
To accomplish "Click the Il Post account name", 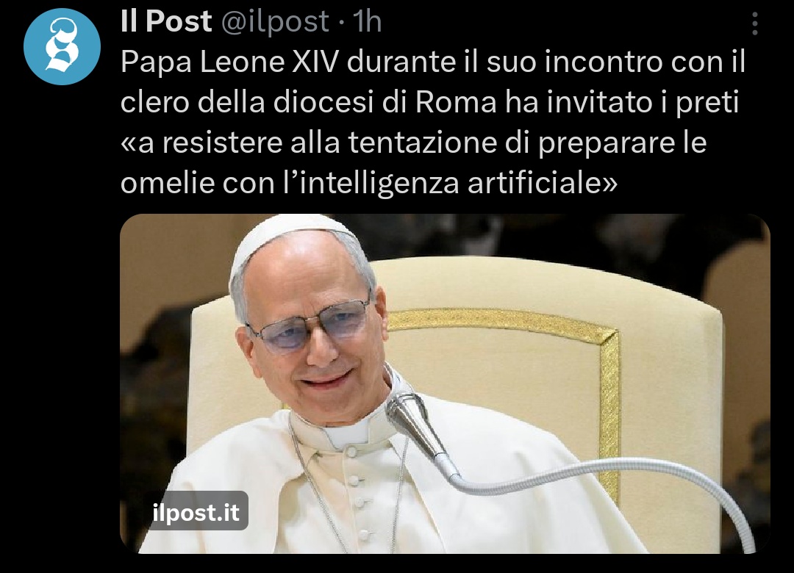I will [x=166, y=21].
